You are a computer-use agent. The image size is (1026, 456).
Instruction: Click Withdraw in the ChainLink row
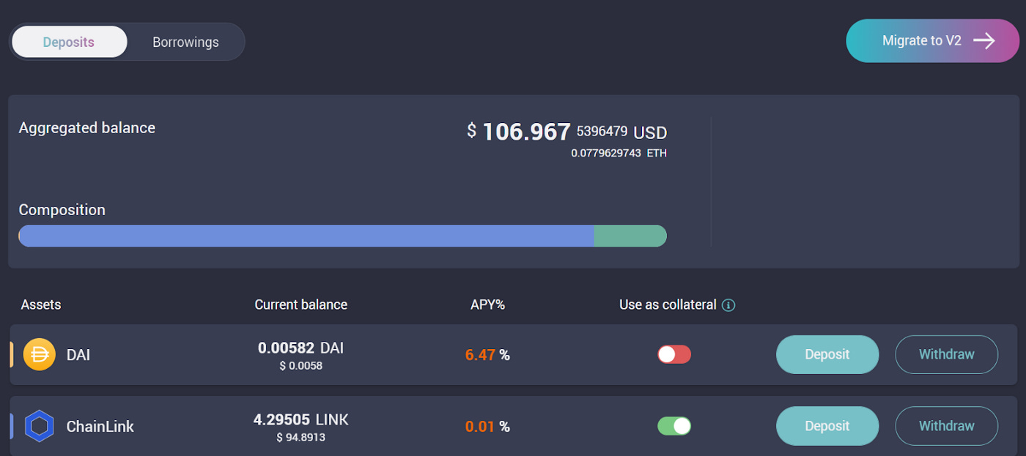[947, 426]
